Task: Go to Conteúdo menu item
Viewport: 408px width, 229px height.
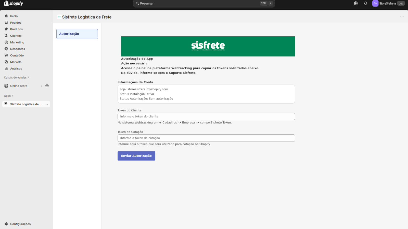Action: (17, 55)
